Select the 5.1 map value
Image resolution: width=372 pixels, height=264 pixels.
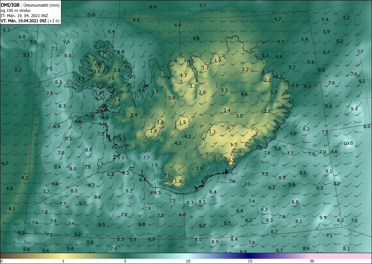click(26, 55)
